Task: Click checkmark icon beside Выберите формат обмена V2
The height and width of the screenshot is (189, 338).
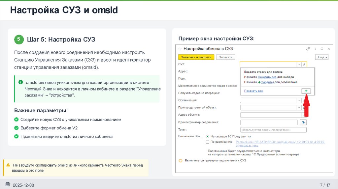Action: tap(17, 128)
